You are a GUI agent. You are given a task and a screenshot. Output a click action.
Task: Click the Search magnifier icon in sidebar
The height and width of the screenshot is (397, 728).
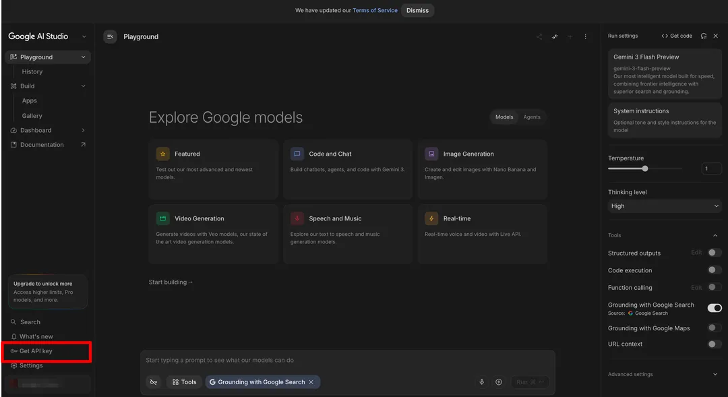point(13,322)
